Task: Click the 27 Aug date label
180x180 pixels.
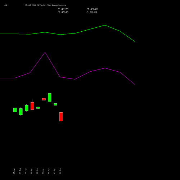Action: (x=14, y=171)
